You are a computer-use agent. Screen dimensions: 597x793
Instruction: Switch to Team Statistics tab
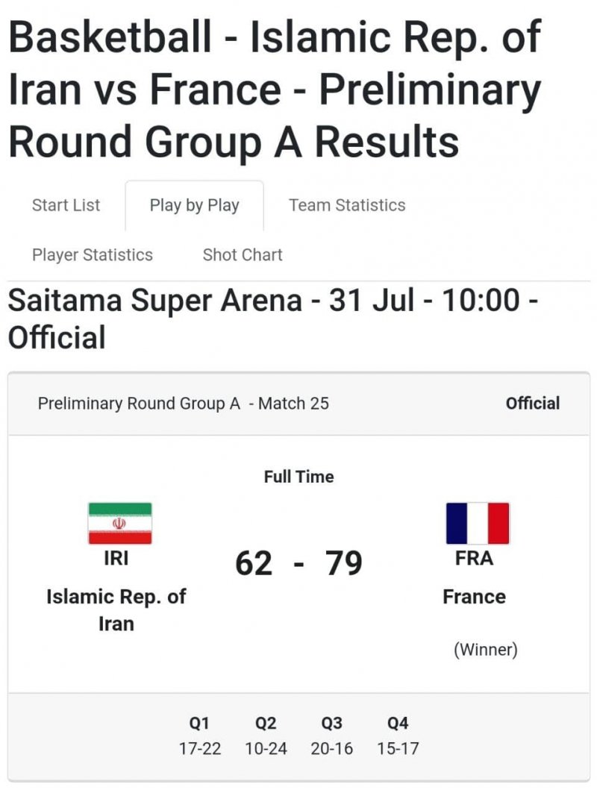pos(347,205)
